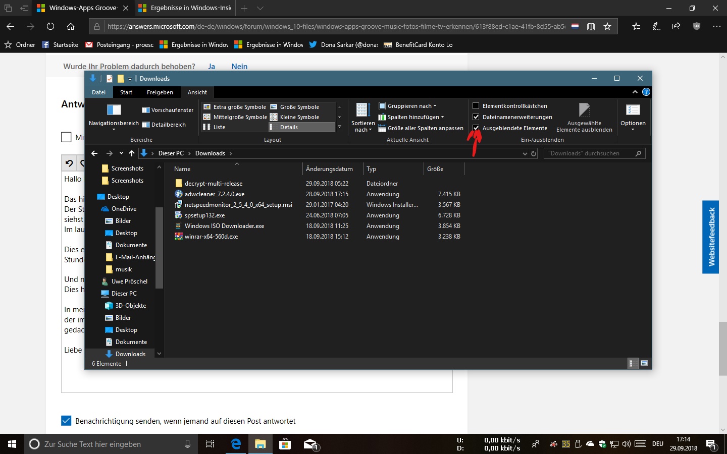Refresh the Downloads folder view
727x454 pixels.
pos(534,153)
